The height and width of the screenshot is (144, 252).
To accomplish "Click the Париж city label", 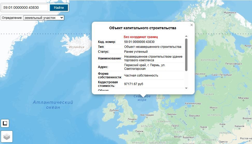I will (x=139, y=131).
